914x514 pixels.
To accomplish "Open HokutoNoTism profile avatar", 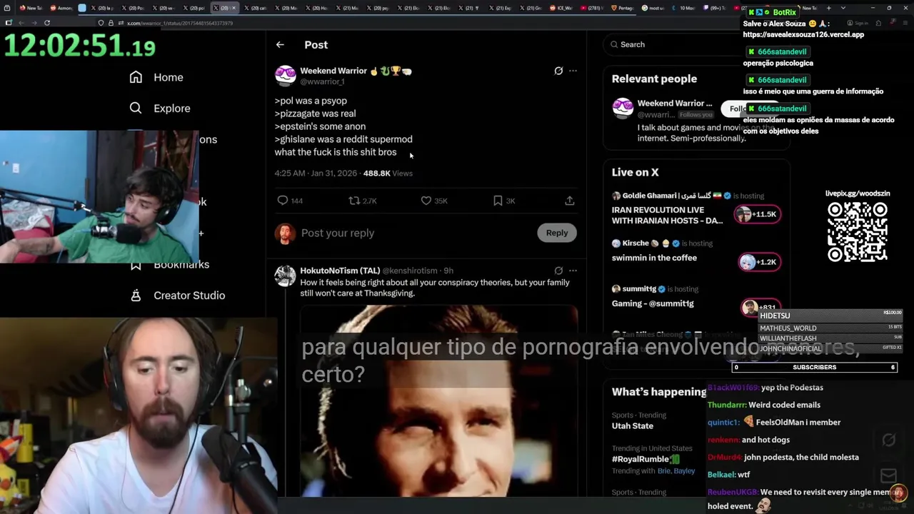I will 285,276.
